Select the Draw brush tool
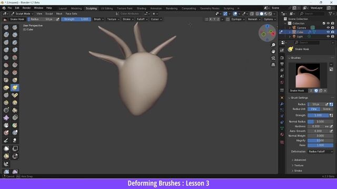Viewport: 337px width, 189px height. pyautogui.click(x=6, y=27)
